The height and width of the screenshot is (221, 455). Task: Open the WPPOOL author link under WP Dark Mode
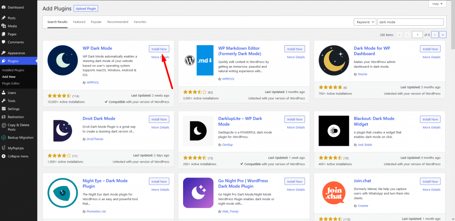(93, 82)
